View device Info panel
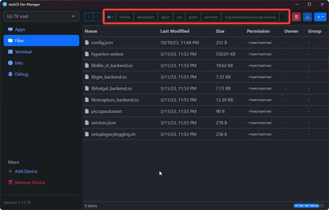Viewport: 329px width, 210px height. pos(18,63)
